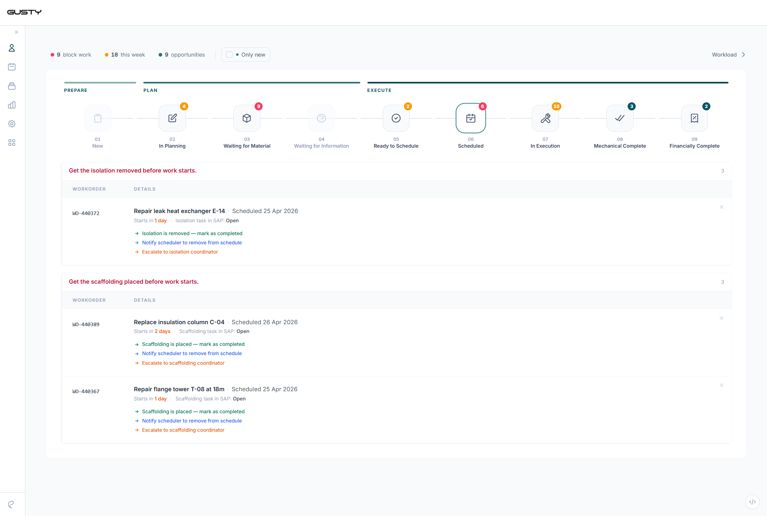Click the Gusty logo
The width and height of the screenshot is (767, 516).
point(24,12)
